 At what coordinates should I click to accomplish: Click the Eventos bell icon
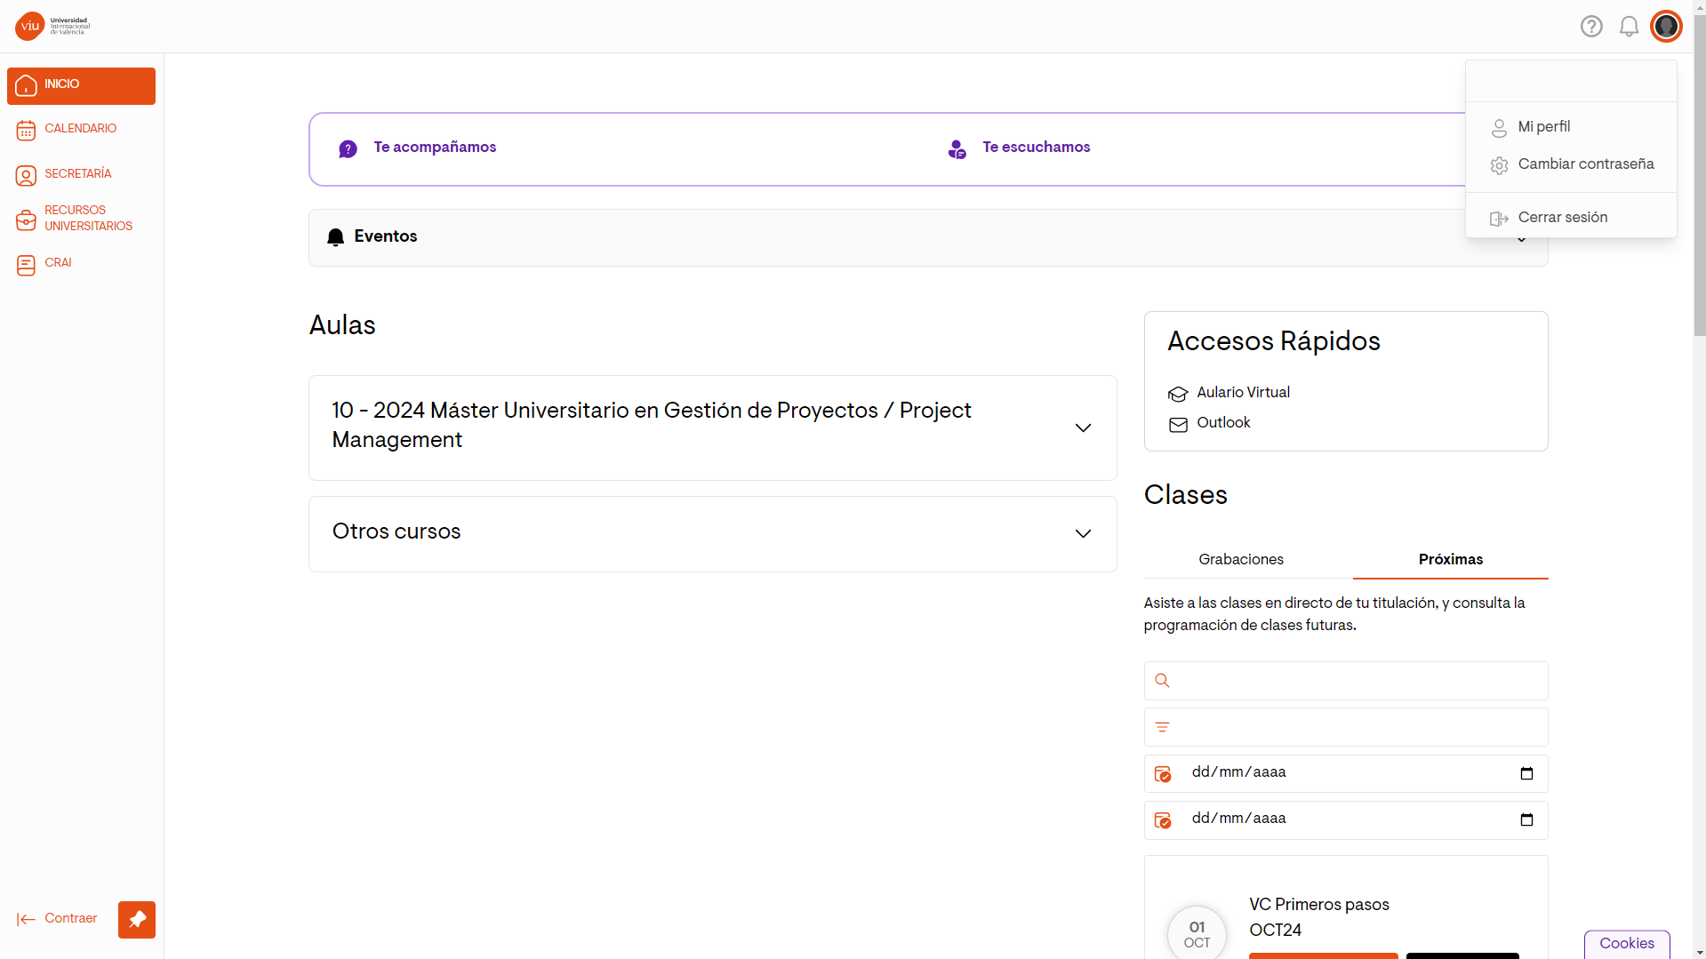[x=335, y=237]
